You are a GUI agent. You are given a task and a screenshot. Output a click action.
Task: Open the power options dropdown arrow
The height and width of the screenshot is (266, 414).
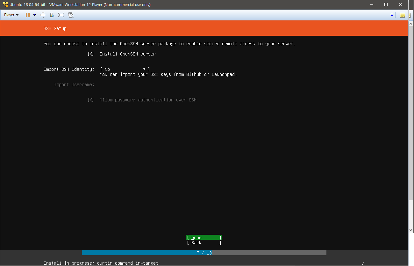34,15
